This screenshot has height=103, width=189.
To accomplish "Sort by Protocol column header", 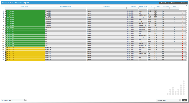I will [x=158, y=6].
